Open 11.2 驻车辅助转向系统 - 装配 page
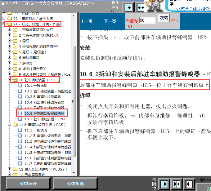 [48, 136]
